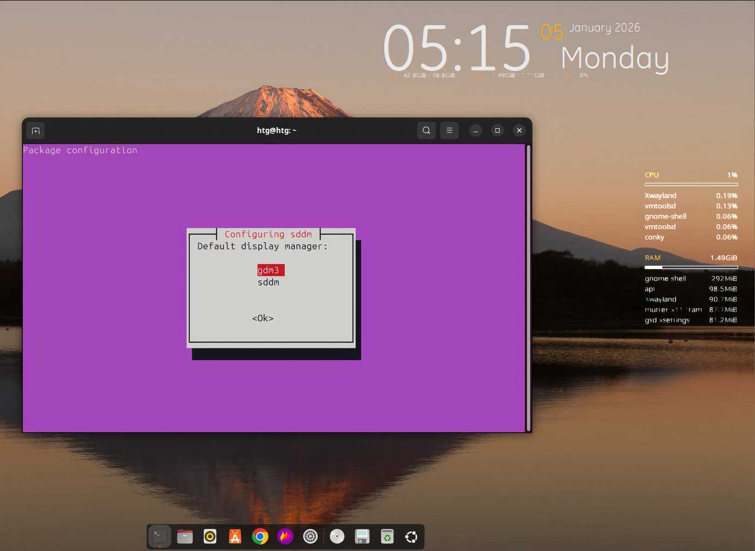Open a new terminal tab

click(35, 130)
